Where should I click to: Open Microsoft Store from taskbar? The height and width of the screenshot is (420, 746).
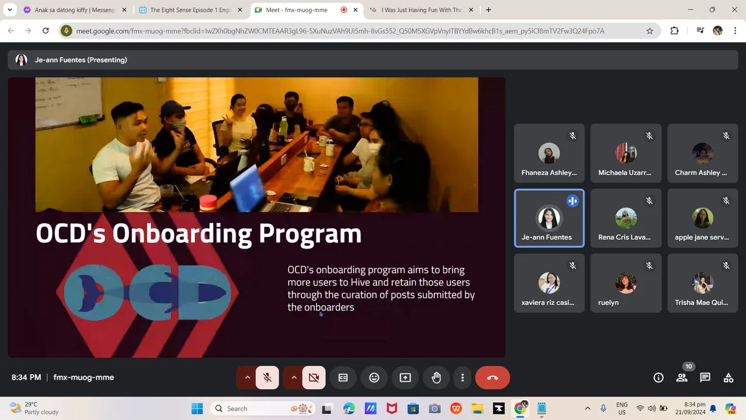[x=413, y=408]
